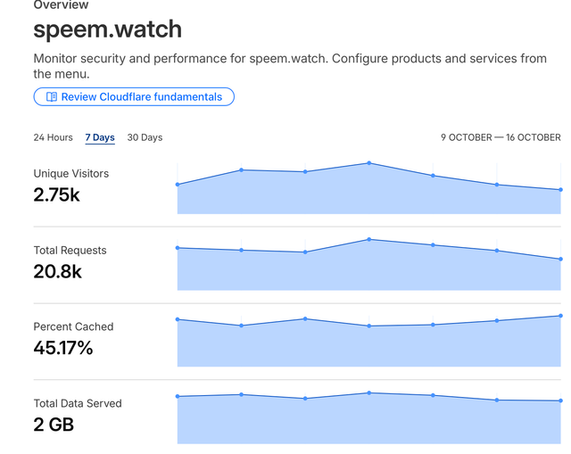Image resolution: width=571 pixels, height=454 pixels.
Task: Click the Total Requests 20.8k value
Action: (x=57, y=271)
